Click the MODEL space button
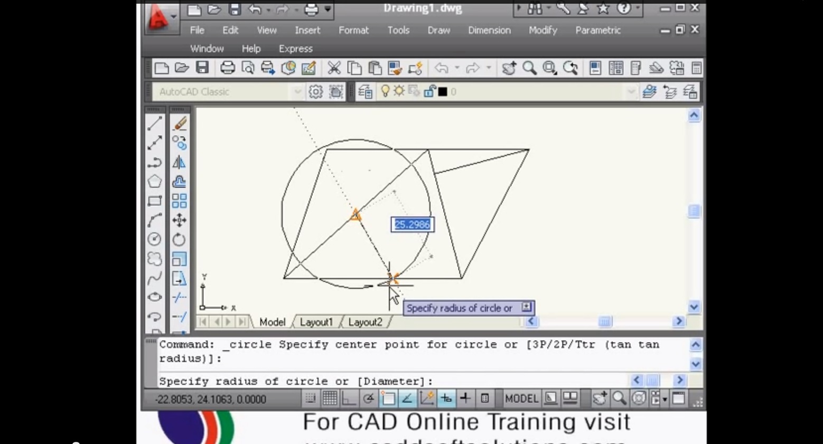The image size is (823, 444). pos(521,399)
